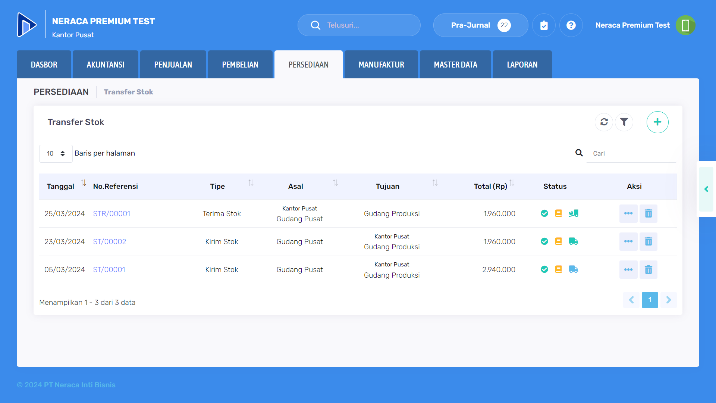Click the 25/03/2024 date cell
This screenshot has width=716, height=403.
65,213
